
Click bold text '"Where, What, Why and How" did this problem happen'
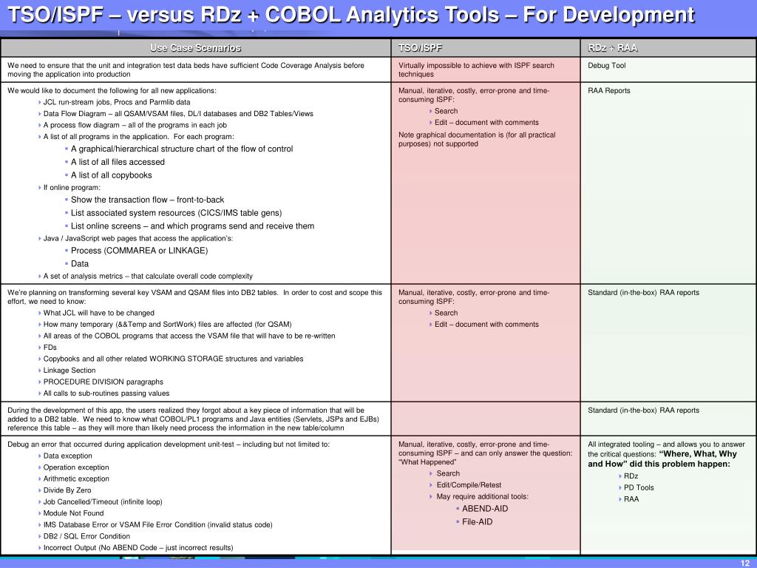click(x=662, y=459)
